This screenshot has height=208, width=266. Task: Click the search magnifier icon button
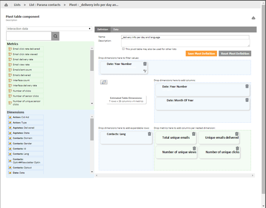[55, 36]
